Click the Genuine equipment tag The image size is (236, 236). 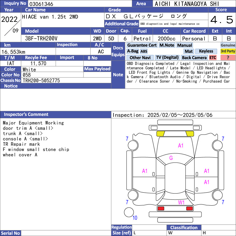228,45
